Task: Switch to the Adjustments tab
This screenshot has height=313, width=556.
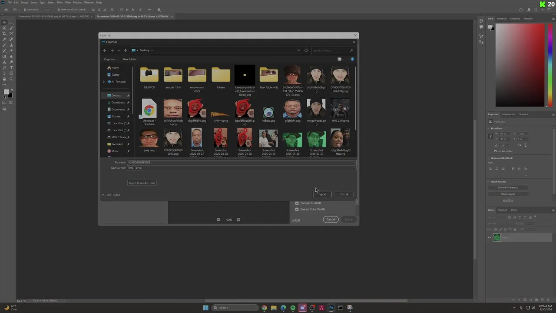Action: (509, 114)
